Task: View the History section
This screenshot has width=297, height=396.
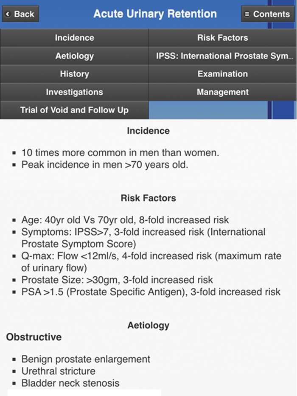Action: click(74, 74)
